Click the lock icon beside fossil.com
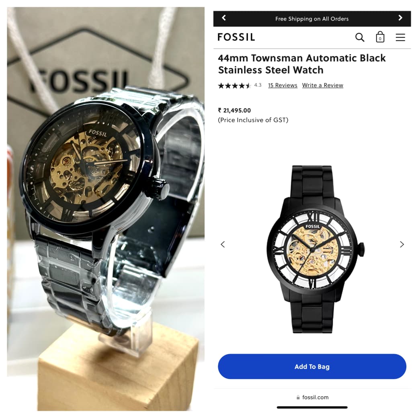Viewport: 418px width, 418px height. (298, 397)
